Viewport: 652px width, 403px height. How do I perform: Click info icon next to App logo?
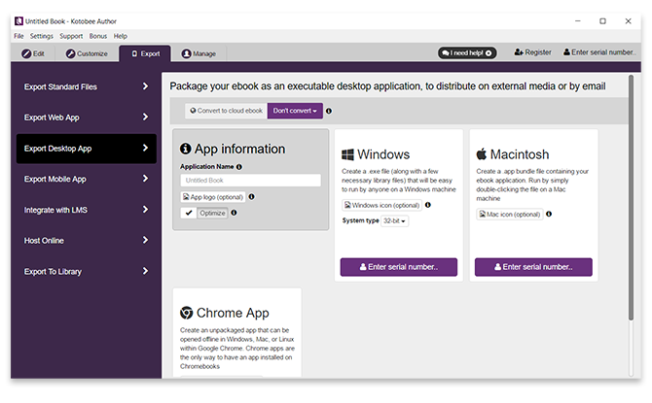point(251,196)
